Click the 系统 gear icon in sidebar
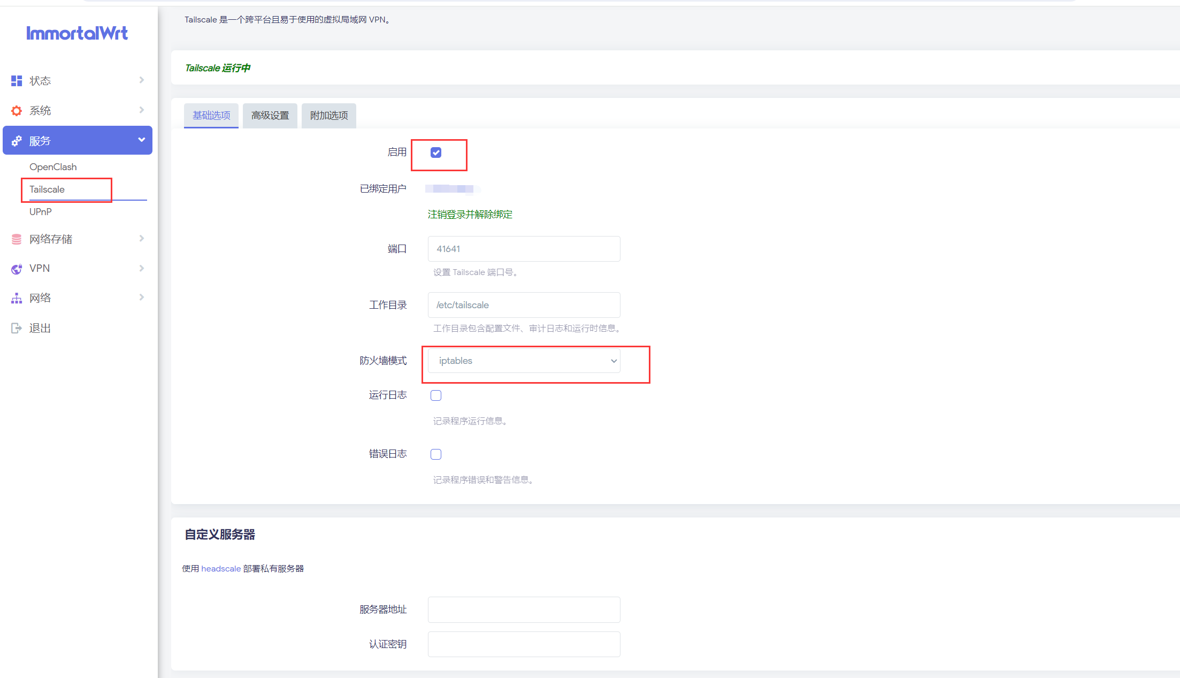 pyautogui.click(x=17, y=111)
